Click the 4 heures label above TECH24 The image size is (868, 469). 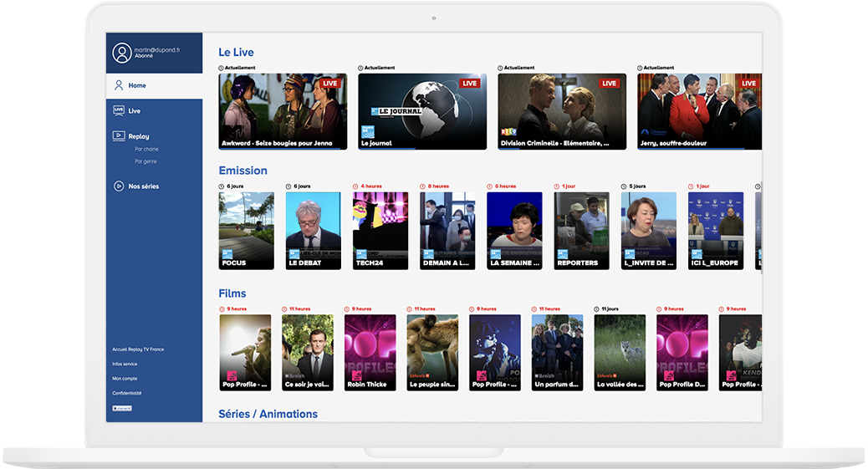pos(371,186)
